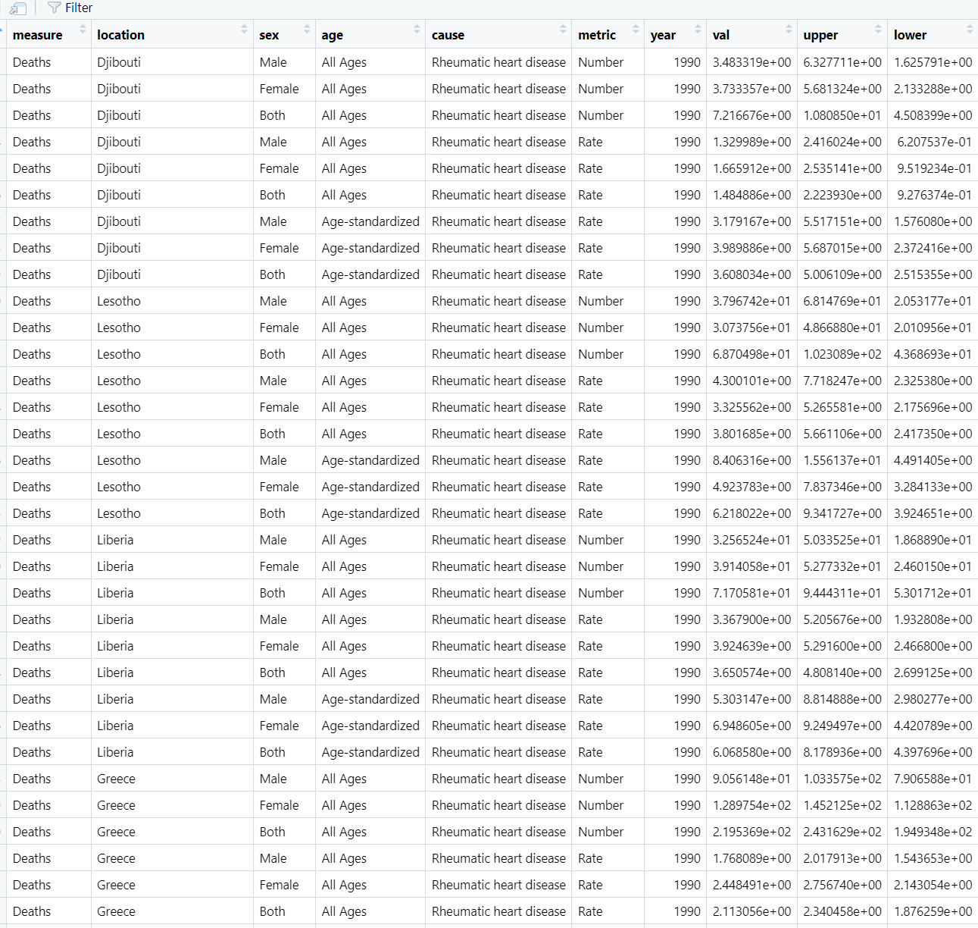Click val cell 3.924639e+00
978x928 pixels.
coord(751,646)
